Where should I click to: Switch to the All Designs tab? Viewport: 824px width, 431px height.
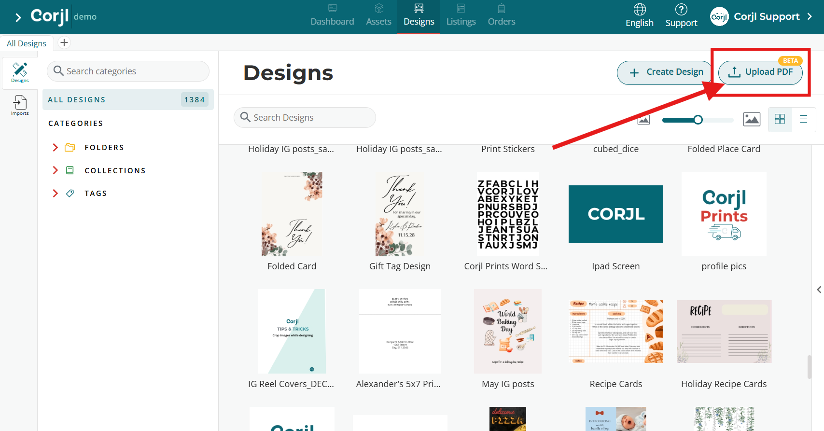point(27,43)
